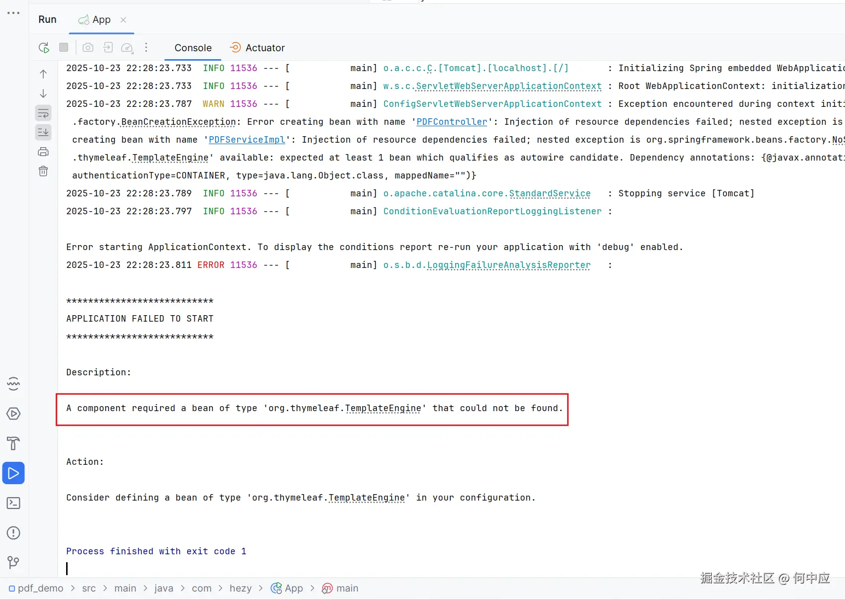The height and width of the screenshot is (600, 845).
Task: Switch to the Actuator tab
Action: coord(257,48)
